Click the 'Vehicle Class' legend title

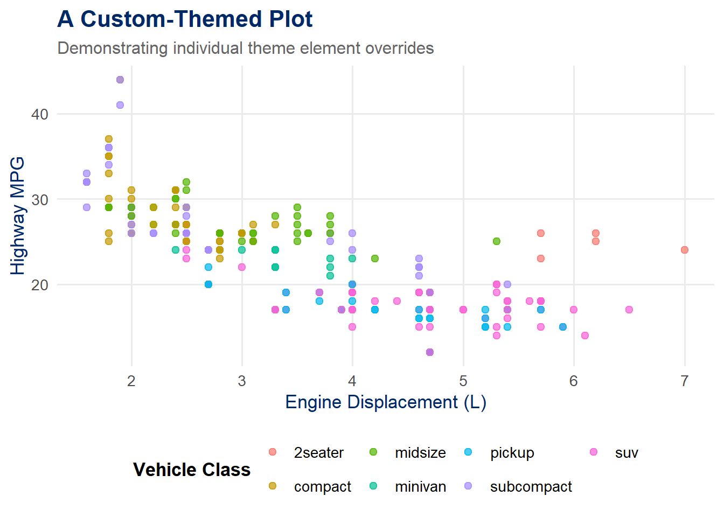[192, 470]
